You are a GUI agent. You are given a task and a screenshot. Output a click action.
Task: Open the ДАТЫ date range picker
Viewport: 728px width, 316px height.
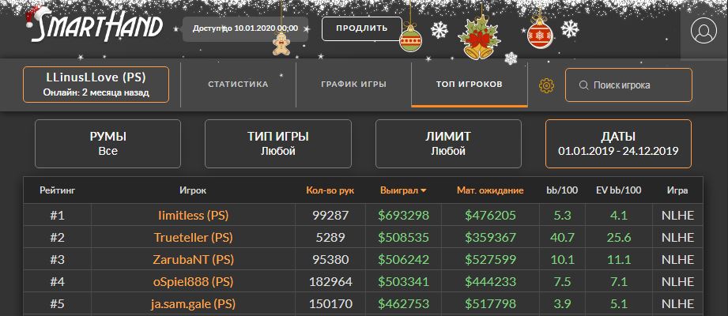click(x=618, y=144)
